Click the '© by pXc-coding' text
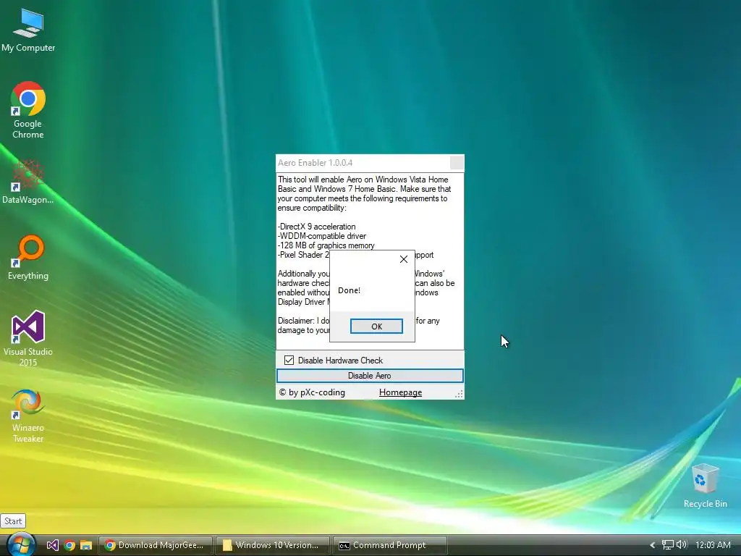The height and width of the screenshot is (556, 741). click(x=312, y=392)
